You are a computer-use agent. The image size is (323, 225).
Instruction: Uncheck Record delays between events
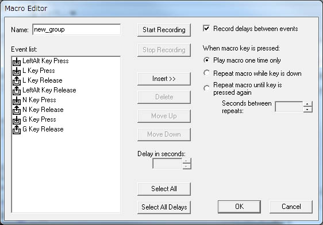206,28
